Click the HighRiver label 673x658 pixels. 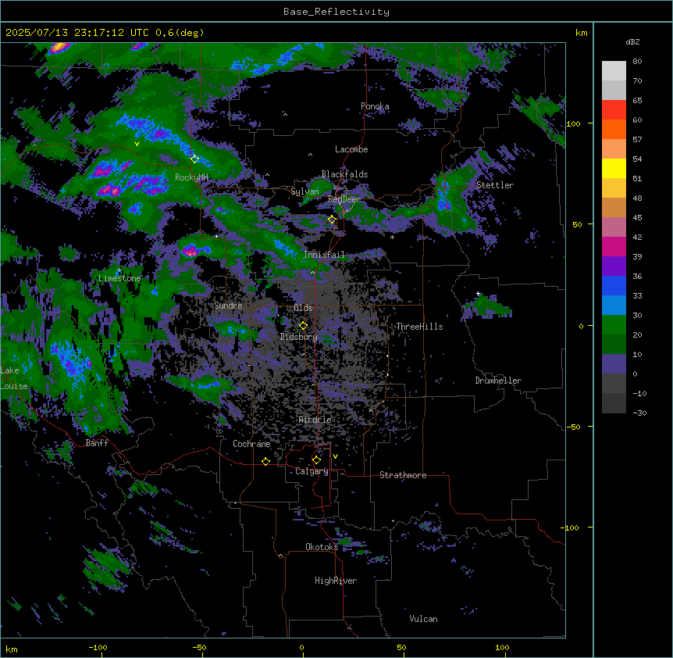tap(336, 581)
